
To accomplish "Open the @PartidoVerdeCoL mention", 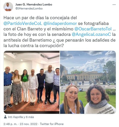I will pyautogui.click(x=23, y=23).
